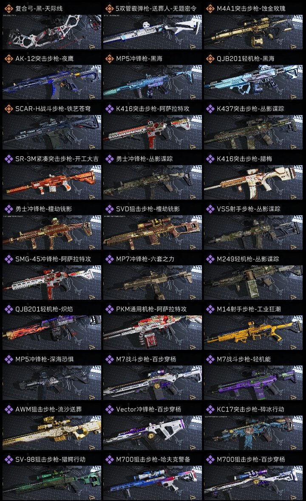Select M700狙击步枪-哈夫克警备 skin thumbnail
Viewport: 306px width, 501px height.
click(x=153, y=483)
